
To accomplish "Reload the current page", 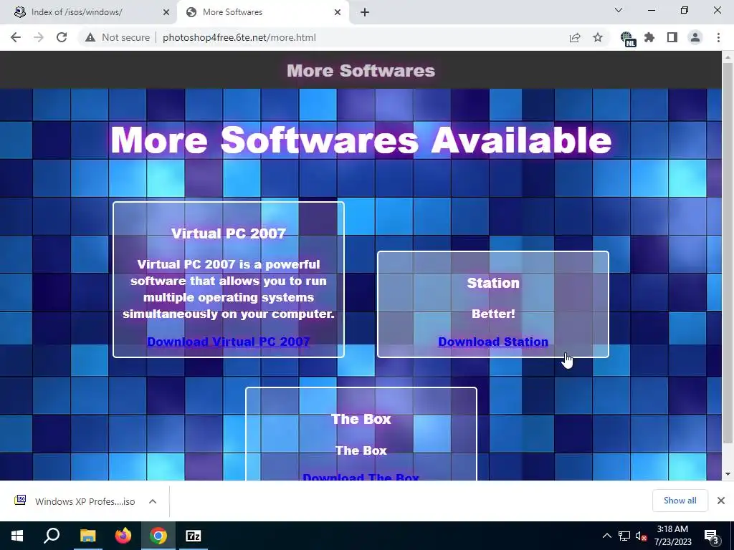I will (62, 37).
